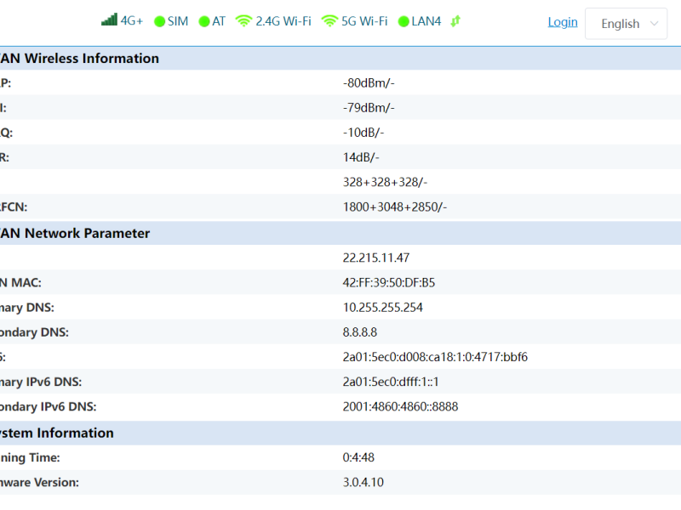Click the secondary DNS value 8.8.8.8
Image resolution: width=681 pixels, height=510 pixels.
(x=359, y=331)
